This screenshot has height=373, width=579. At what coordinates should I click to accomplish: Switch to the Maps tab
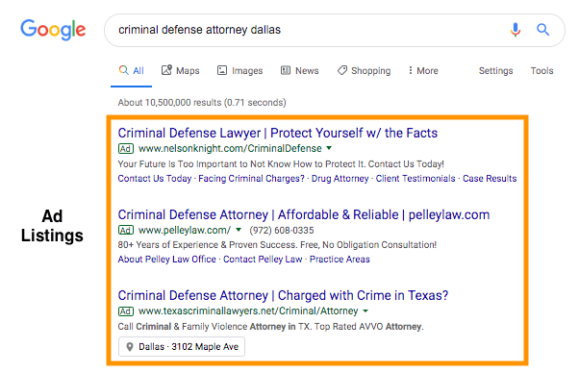pyautogui.click(x=181, y=70)
